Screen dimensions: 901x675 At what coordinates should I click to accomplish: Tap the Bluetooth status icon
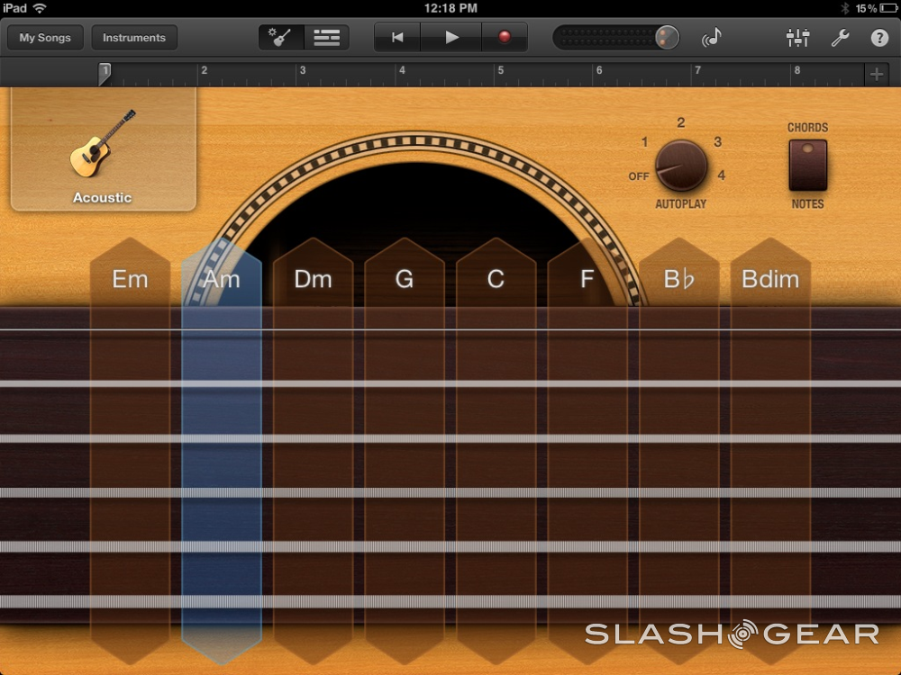pos(845,8)
